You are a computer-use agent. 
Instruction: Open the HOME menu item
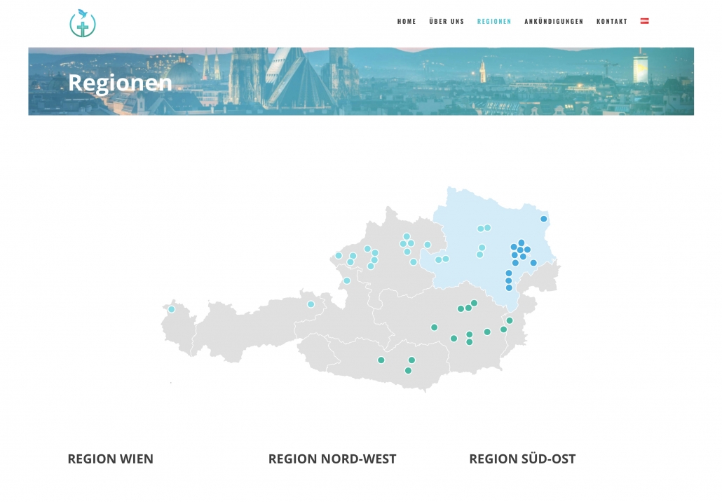(x=407, y=21)
